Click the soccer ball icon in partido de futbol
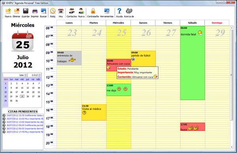 pyautogui.click(x=133, y=59)
